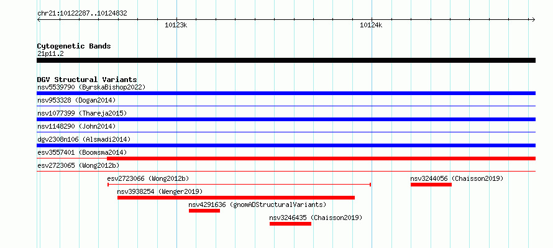The image size is (553, 248).
Task: Click the right arrowhead of the ruler
Action: pos(534,19)
